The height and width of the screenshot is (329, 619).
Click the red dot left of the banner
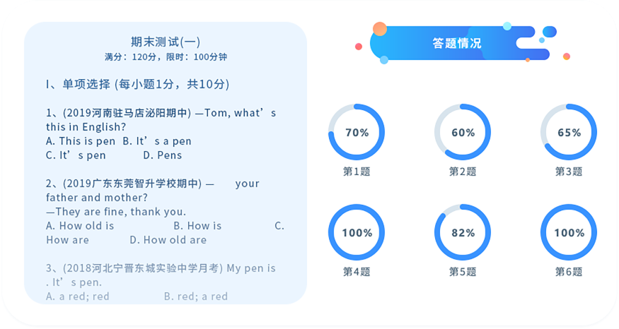[359, 47]
